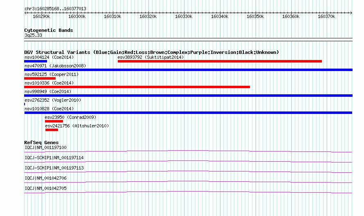Click the IQCJ-SCHIP1|NM_001197114 gene label

click(x=54, y=158)
